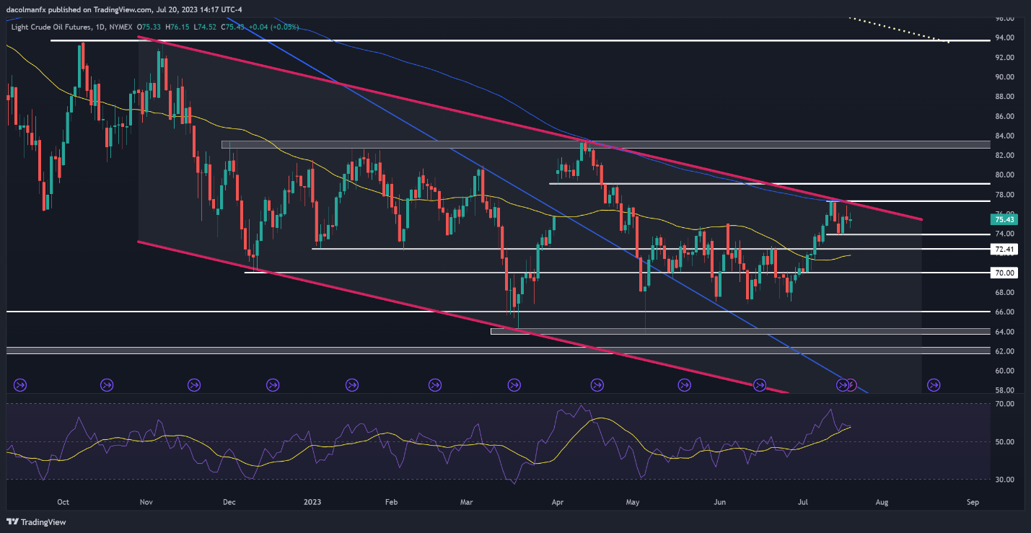Click the 2023 label on time axis
1031x533 pixels.
313,501
